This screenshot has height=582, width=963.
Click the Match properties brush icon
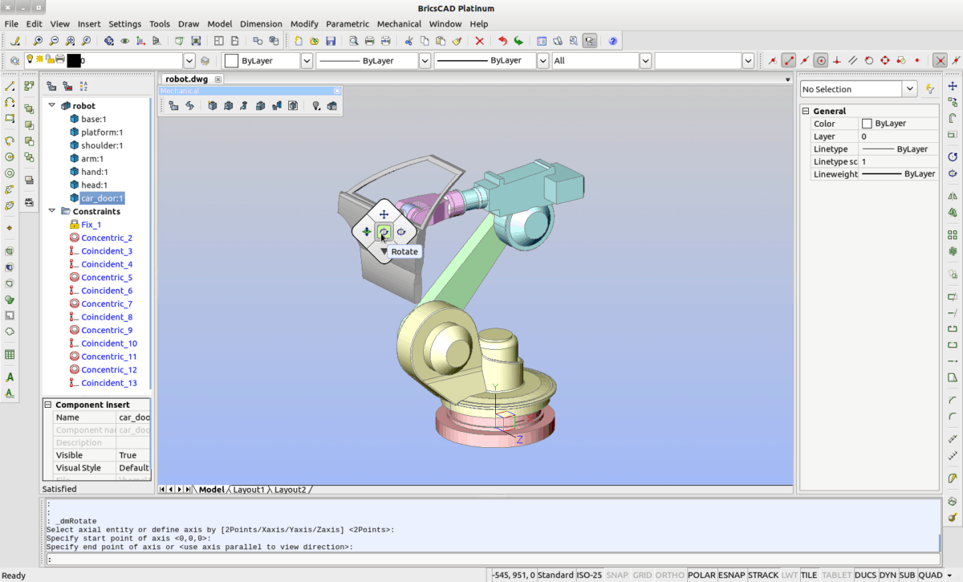click(457, 40)
